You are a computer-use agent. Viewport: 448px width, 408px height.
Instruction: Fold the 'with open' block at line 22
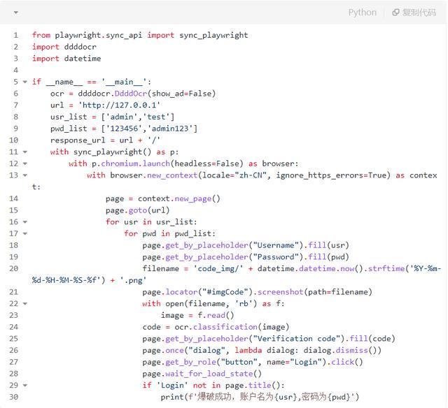25,304
